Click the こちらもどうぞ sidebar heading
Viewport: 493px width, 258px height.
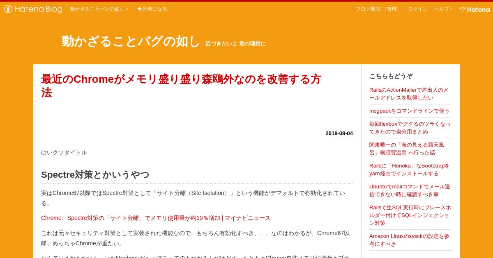coord(391,76)
